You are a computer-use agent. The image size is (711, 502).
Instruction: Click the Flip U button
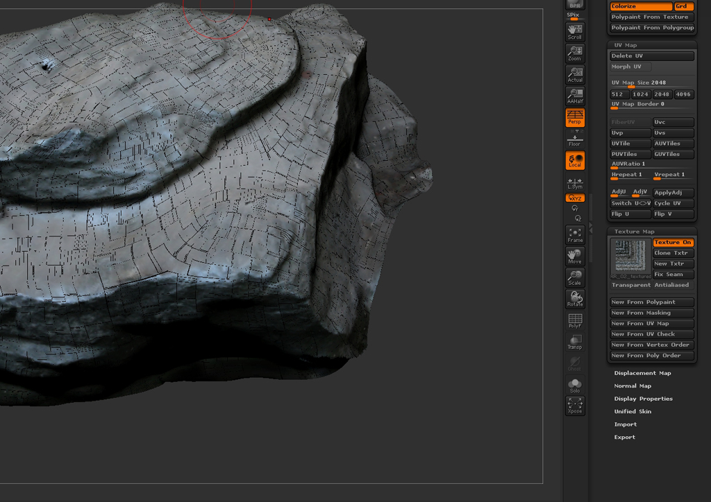pyautogui.click(x=630, y=214)
